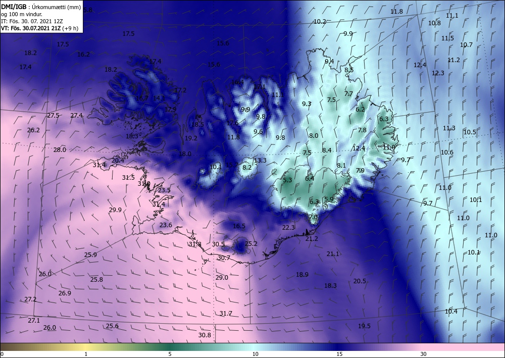The image size is (505, 358).
Task: Click the 6.2 value in east Iceland
Action: [360, 109]
